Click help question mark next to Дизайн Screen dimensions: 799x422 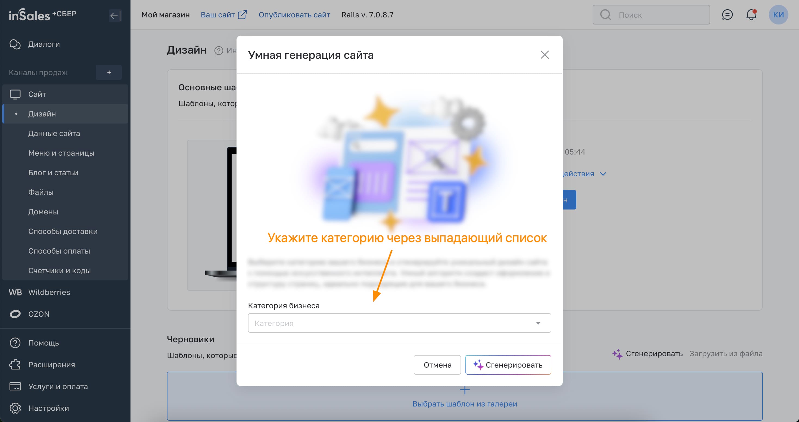click(x=219, y=51)
